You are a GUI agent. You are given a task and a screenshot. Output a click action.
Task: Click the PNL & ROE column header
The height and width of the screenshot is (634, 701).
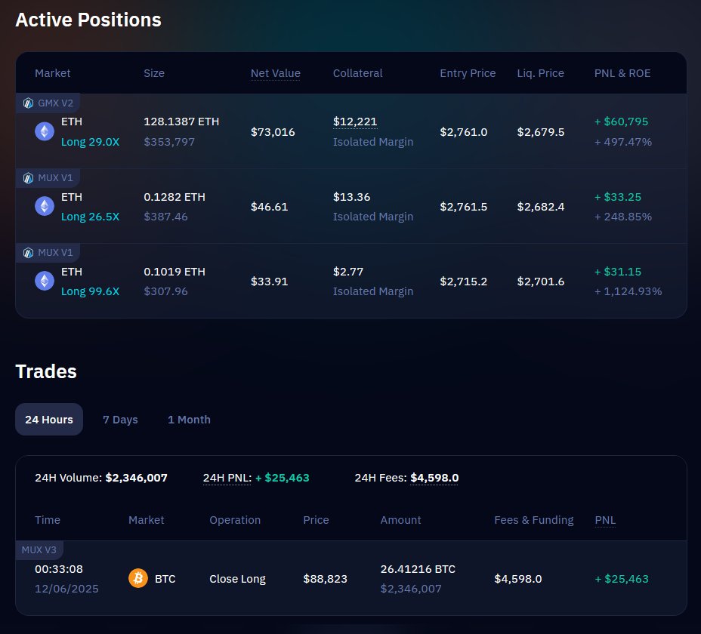pyautogui.click(x=622, y=73)
